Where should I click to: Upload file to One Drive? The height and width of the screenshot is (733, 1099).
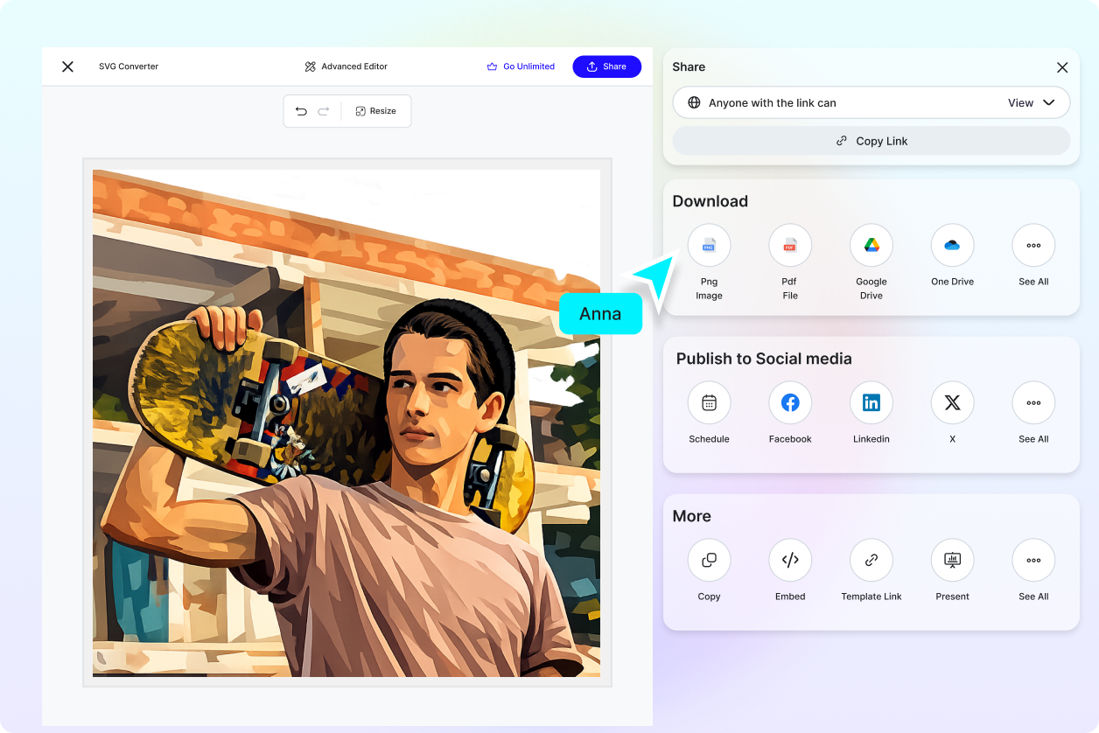click(x=952, y=245)
